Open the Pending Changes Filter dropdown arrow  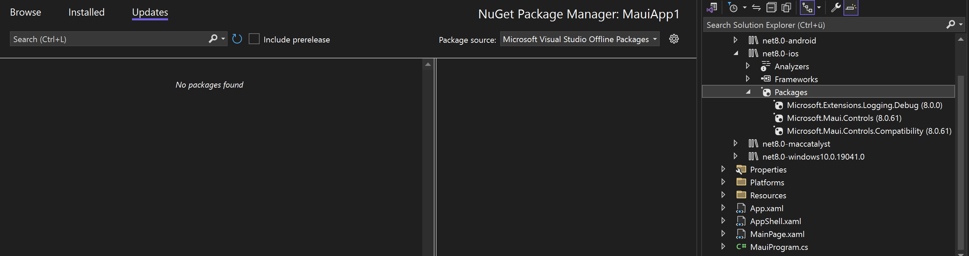click(x=744, y=7)
